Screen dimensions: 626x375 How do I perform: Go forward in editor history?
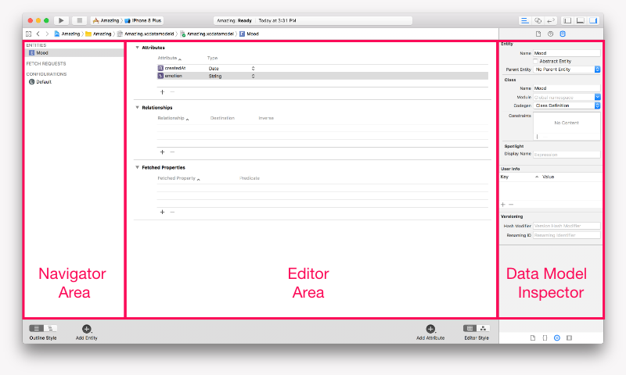[x=47, y=34]
